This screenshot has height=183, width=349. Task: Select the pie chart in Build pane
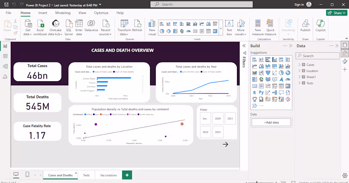(x=281, y=73)
